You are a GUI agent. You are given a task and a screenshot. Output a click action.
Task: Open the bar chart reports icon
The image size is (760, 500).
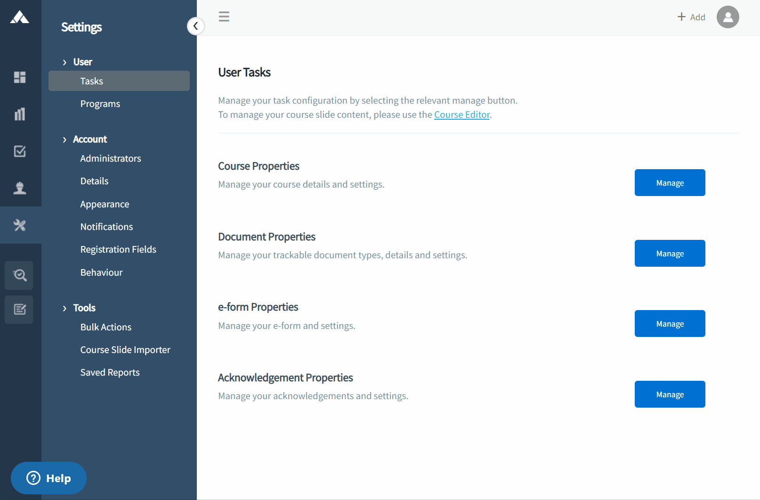coord(20,114)
